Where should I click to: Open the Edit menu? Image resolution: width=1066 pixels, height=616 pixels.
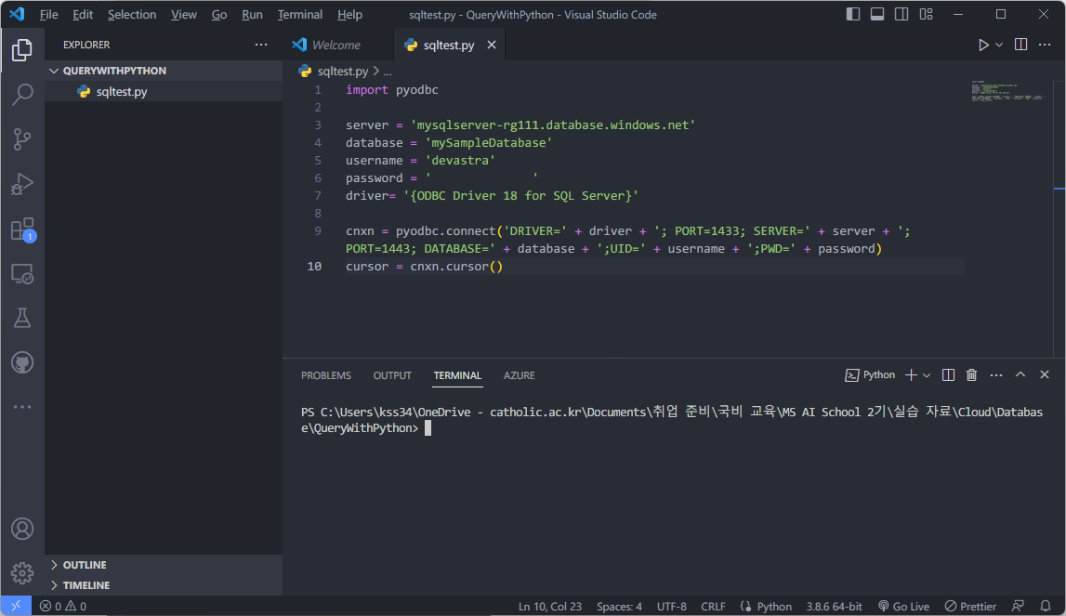tap(83, 14)
